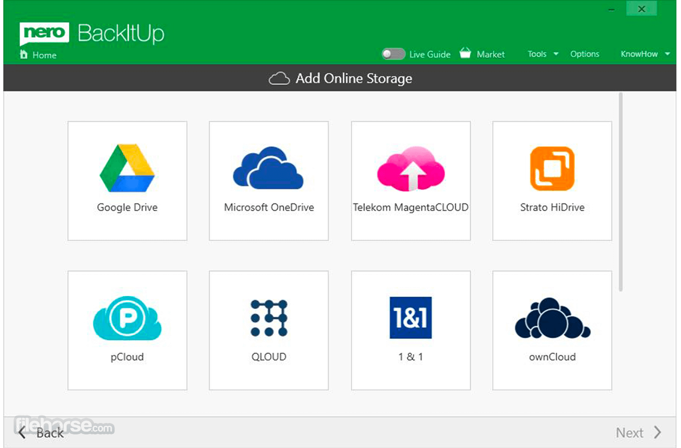Click the Microsoft OneDrive text label
The image size is (681, 448).
(x=269, y=207)
